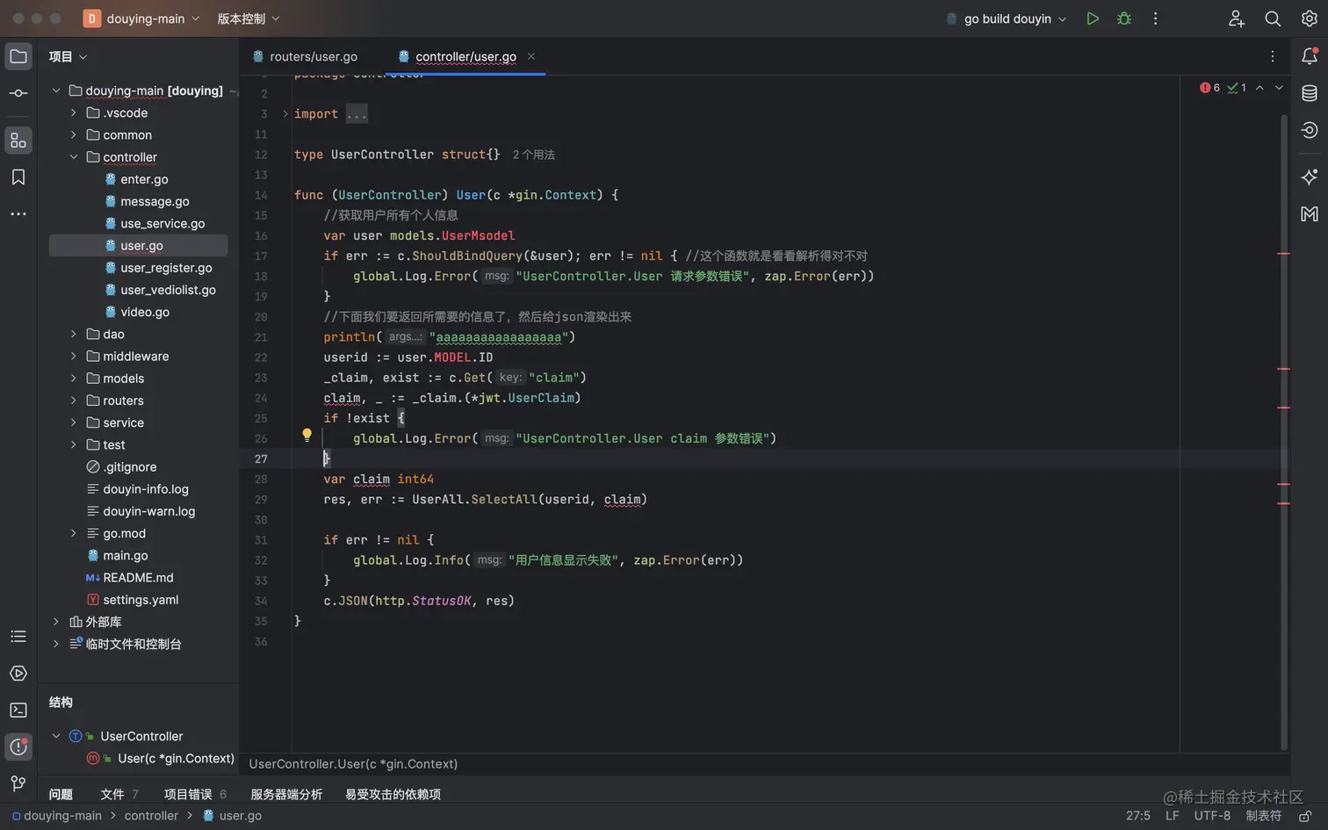
Task: Expand the service folder
Action: point(74,422)
